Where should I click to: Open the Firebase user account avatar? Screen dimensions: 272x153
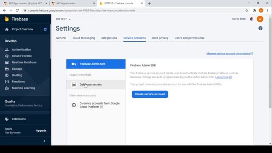pos(260,19)
